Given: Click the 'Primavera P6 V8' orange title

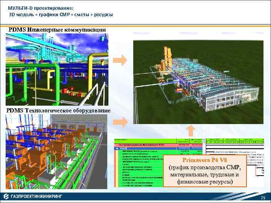Looking at the screenshot, I should (x=205, y=160).
